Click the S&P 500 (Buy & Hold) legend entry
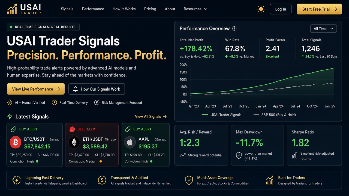Viewport: 349px width, 196px height. click(x=275, y=115)
